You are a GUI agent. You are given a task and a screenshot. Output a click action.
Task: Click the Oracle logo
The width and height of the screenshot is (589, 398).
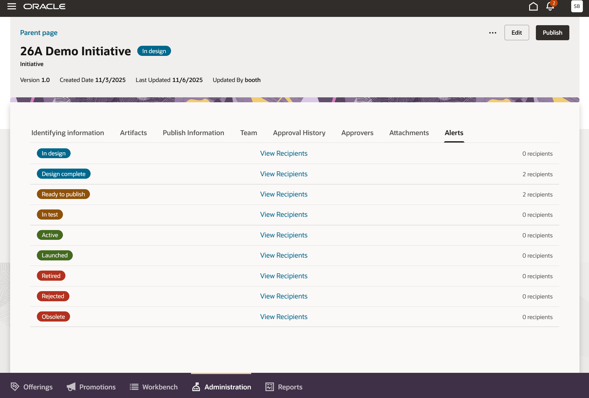point(44,6)
